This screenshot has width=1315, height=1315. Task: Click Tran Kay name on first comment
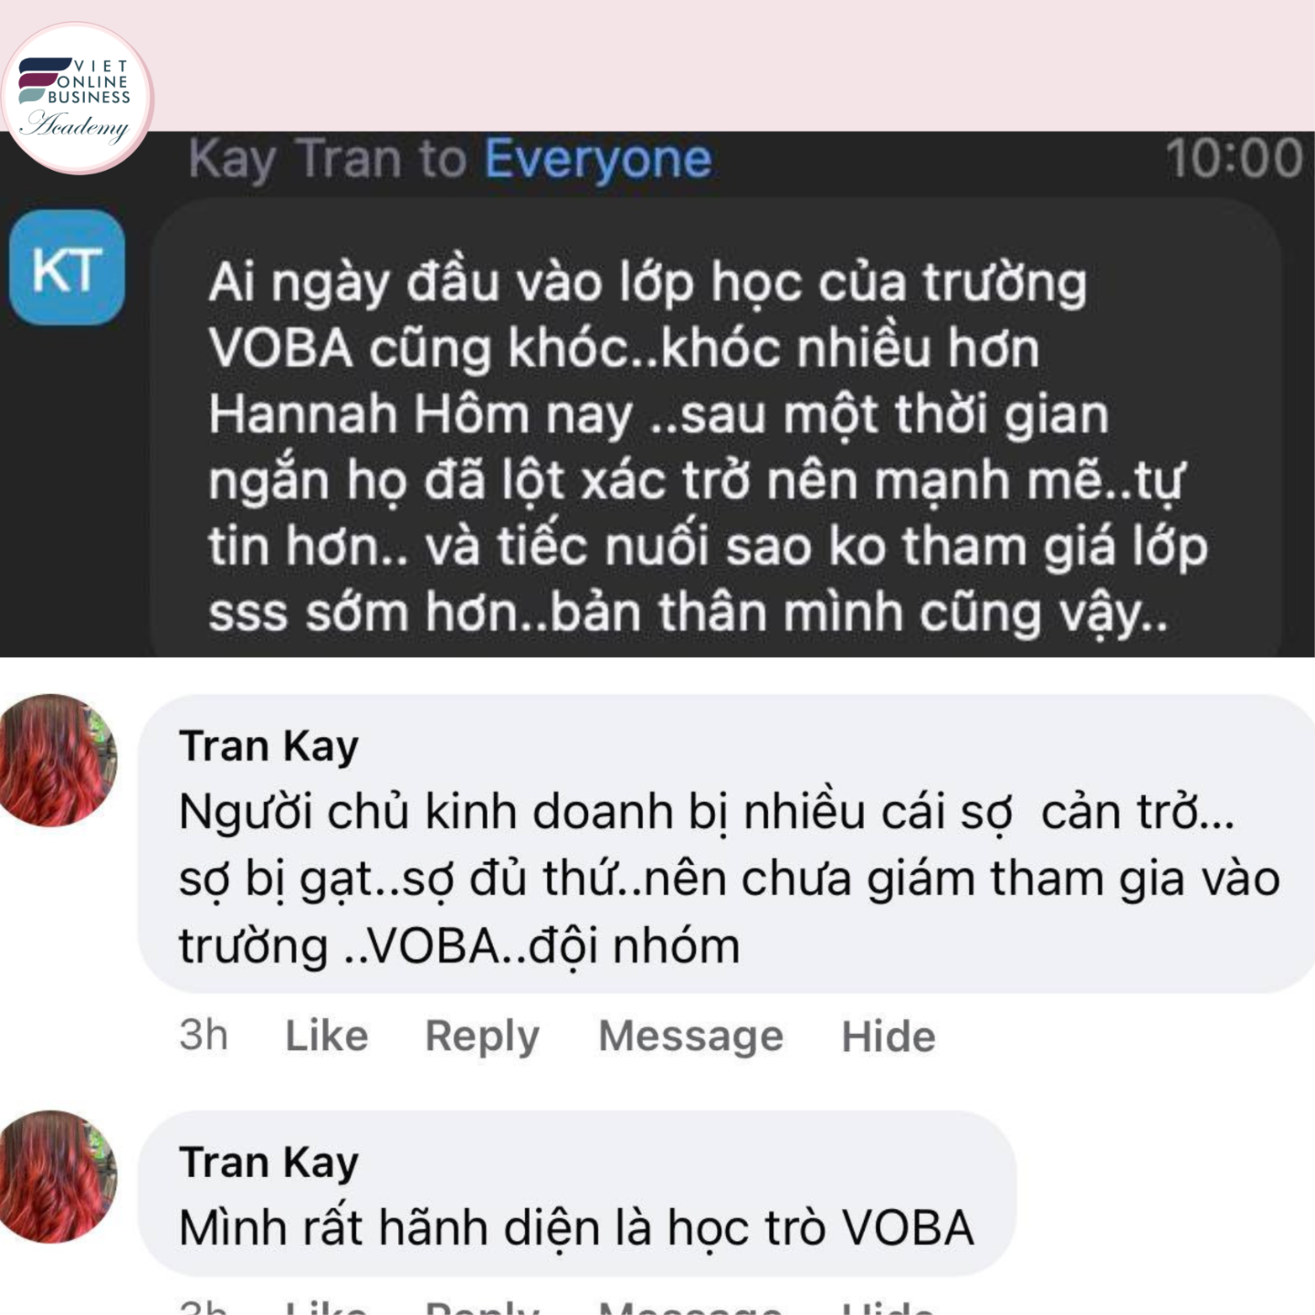click(x=268, y=746)
